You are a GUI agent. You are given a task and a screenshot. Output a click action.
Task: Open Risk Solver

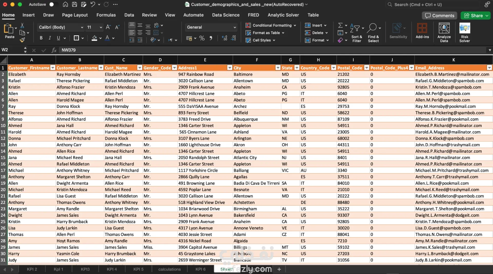coord(465,33)
